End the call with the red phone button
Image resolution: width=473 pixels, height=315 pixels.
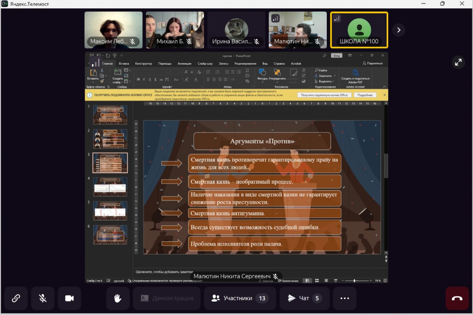[457, 298]
